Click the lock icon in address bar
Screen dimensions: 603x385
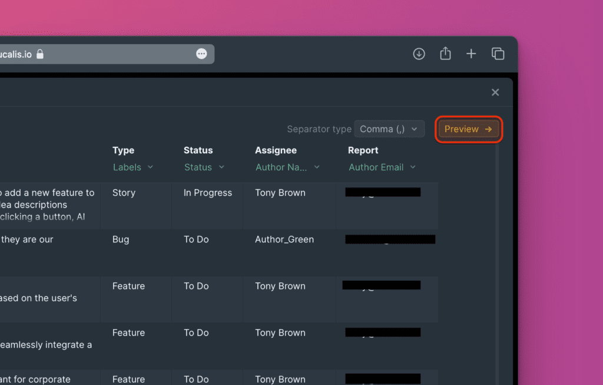point(40,54)
